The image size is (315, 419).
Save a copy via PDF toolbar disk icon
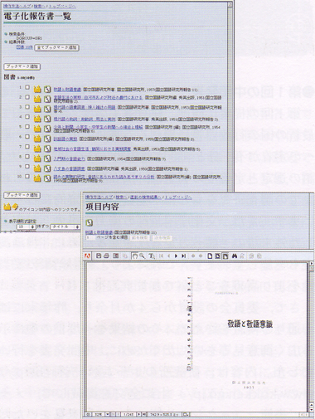point(99,256)
